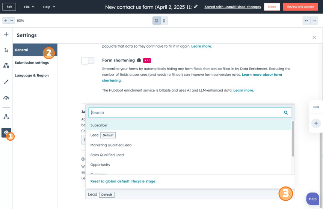The width and height of the screenshot is (323, 209).
Task: Click the dropdown list scrollbar
Action: pyautogui.click(x=293, y=139)
